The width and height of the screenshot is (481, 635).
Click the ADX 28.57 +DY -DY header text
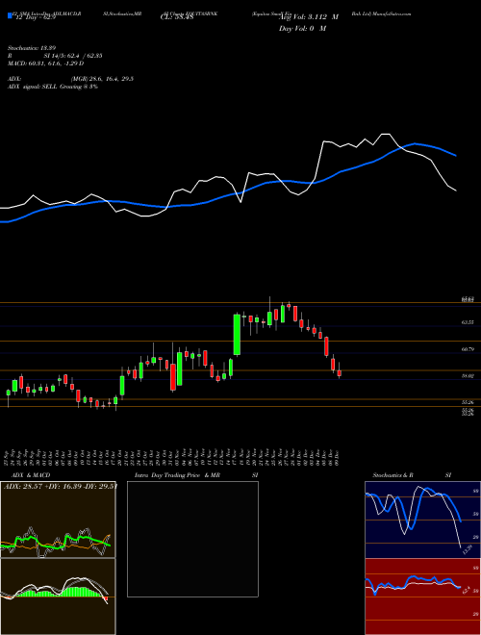[60, 487]
